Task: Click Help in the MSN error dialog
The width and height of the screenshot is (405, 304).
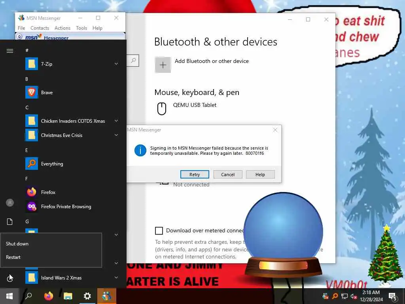Action: coord(260,175)
